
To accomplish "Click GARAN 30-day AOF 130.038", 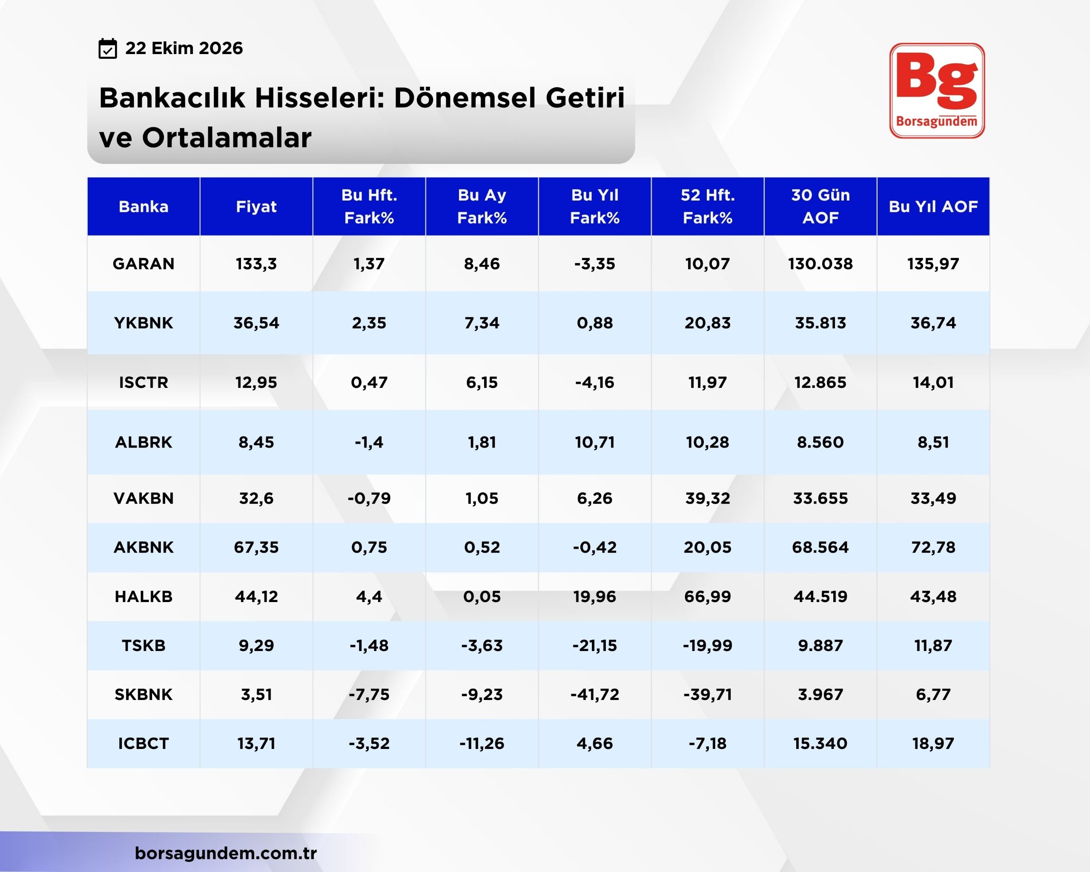I will 820,264.
